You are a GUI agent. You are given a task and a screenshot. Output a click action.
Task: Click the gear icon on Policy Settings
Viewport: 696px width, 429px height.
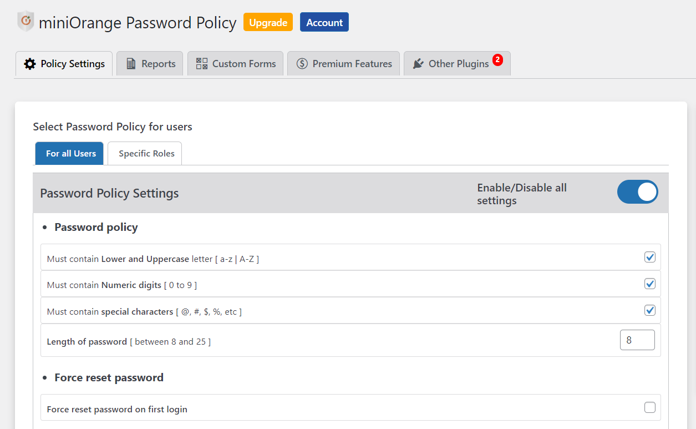point(30,64)
